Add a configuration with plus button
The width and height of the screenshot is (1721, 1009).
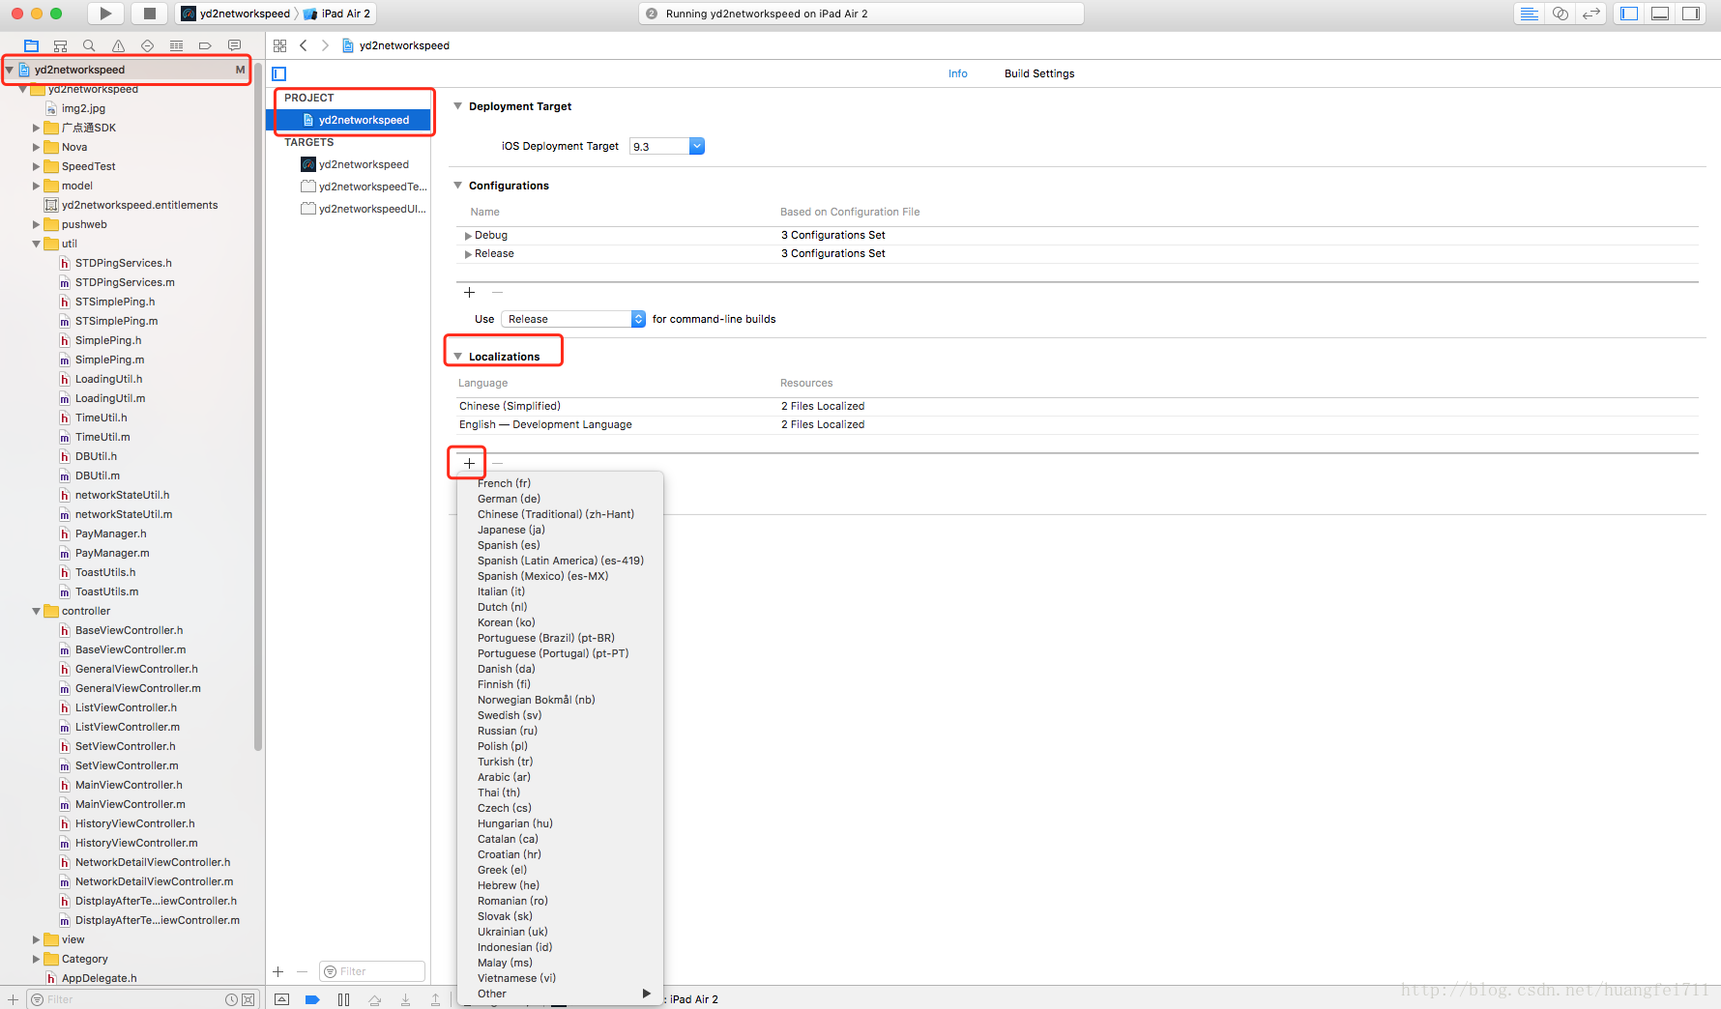coord(470,292)
